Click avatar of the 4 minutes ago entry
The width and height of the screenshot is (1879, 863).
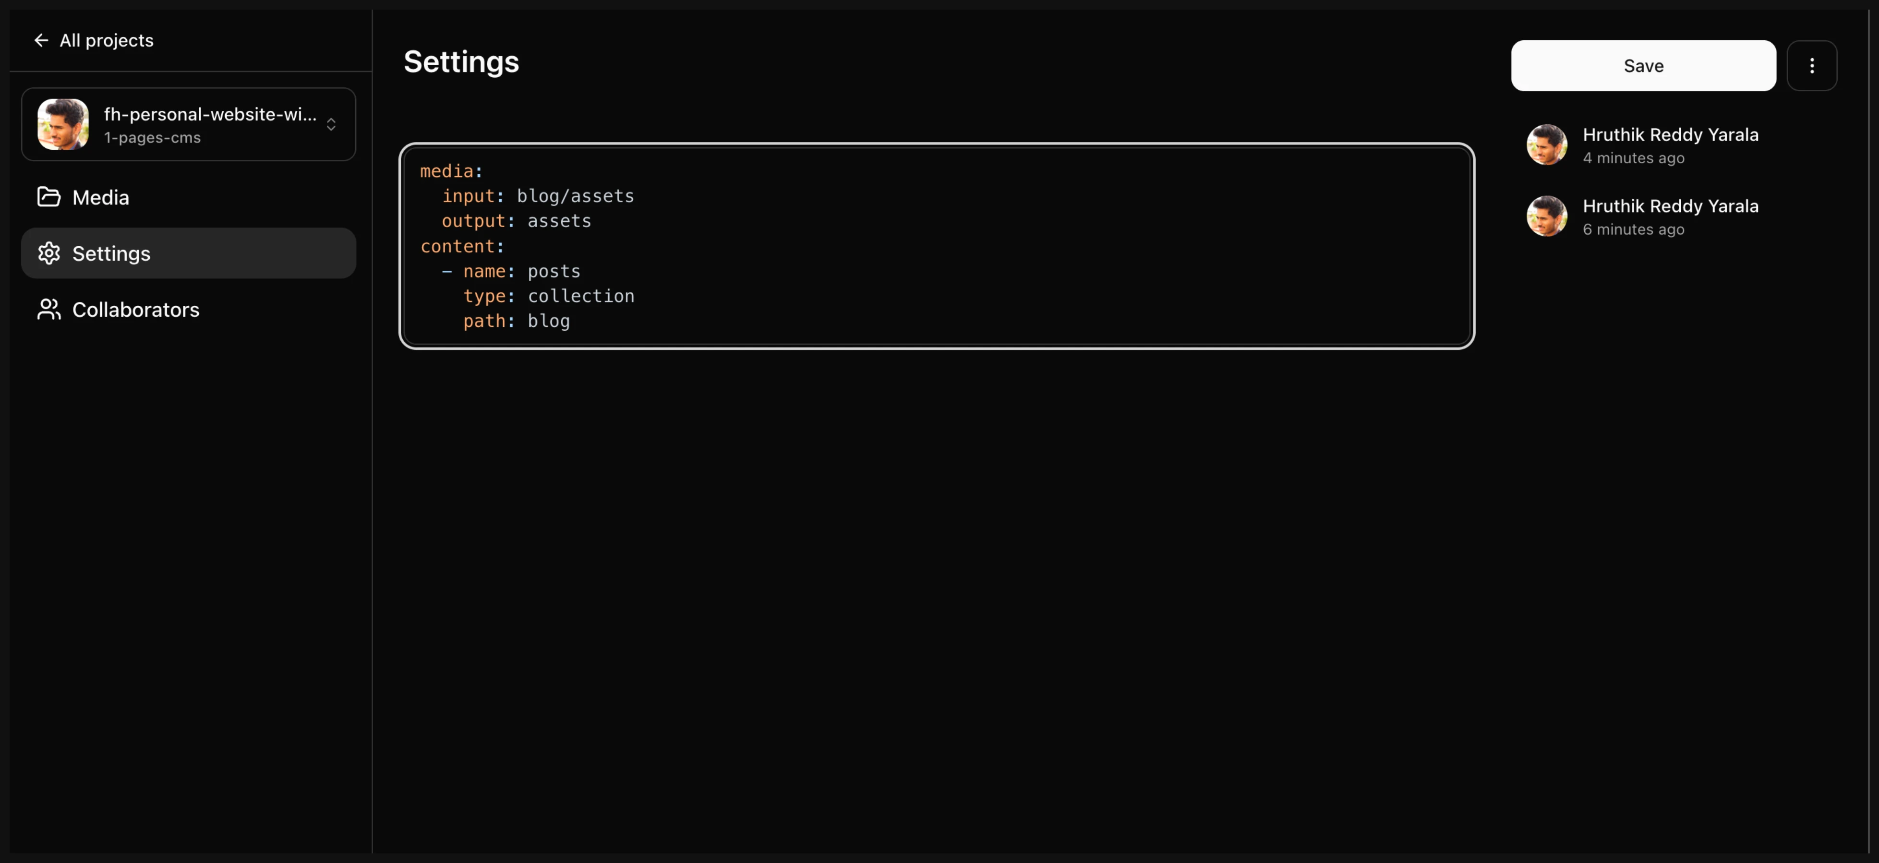(x=1546, y=144)
